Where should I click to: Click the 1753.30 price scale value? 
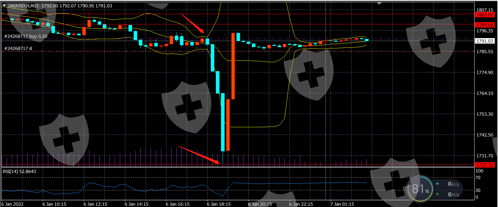pyautogui.click(x=485, y=114)
